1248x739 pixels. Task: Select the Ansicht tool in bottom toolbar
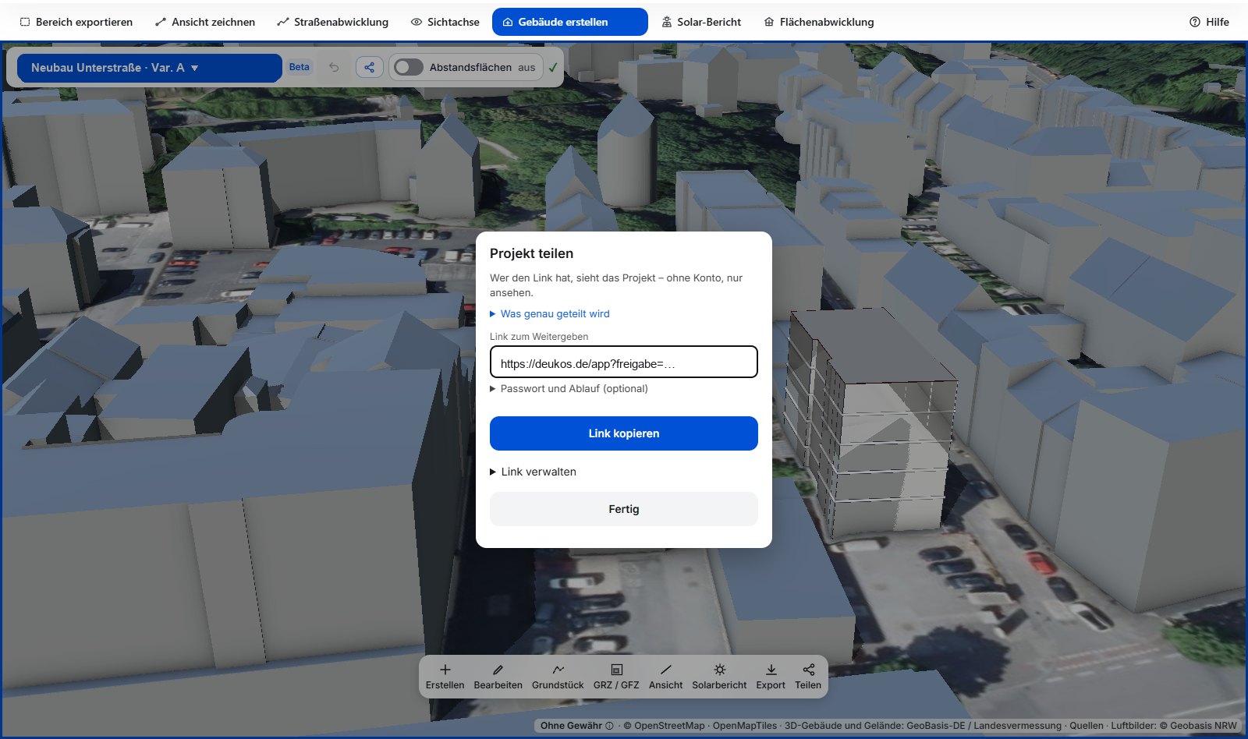pos(665,677)
